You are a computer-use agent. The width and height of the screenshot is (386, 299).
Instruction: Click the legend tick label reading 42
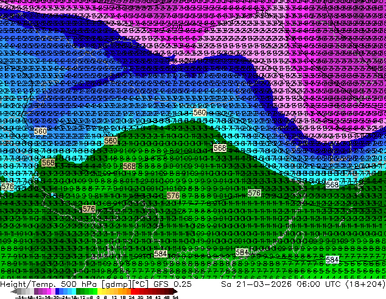pyautogui.click(x=158, y=298)
